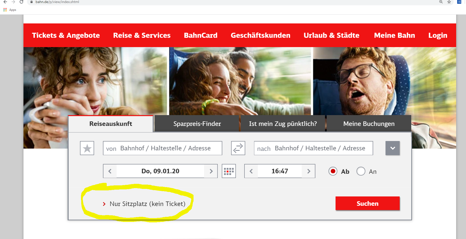This screenshot has height=239, width=466.
Task: Open Ist mein Zug pünktlich? tab
Action: point(283,124)
